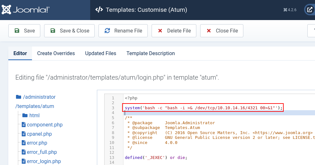Click the Joomla 4.2.6 version badge
Image resolution: width=315 pixels, height=165 pixels.
pos(290,10)
